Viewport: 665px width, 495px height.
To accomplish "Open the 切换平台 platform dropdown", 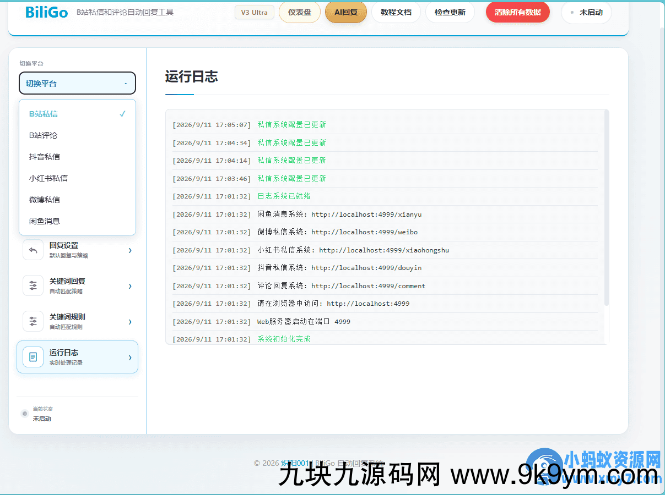I will (x=77, y=83).
